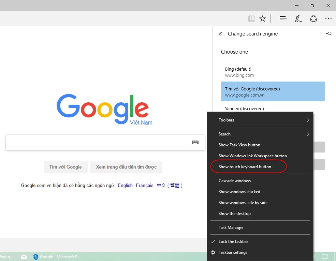Screen dimensions: 336x261
Task: Expand the Toolbars submenu arrow
Action: (308, 120)
